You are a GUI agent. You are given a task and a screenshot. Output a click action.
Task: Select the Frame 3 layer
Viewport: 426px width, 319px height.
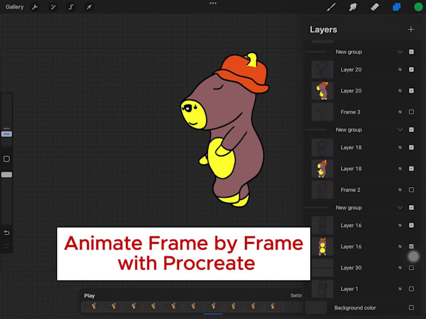pos(363,112)
